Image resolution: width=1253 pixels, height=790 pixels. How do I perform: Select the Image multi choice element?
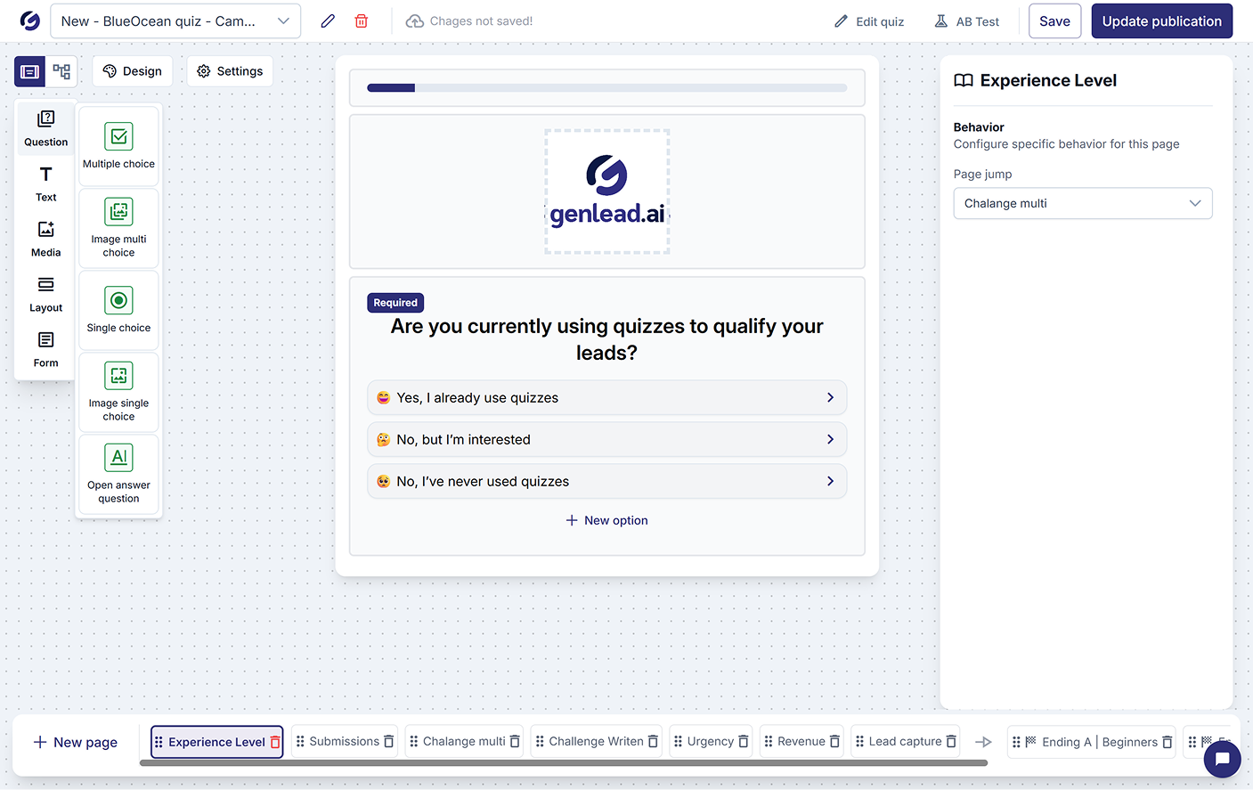point(118,228)
